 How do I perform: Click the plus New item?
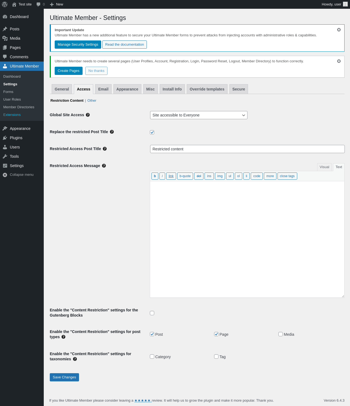pyautogui.click(x=57, y=4)
